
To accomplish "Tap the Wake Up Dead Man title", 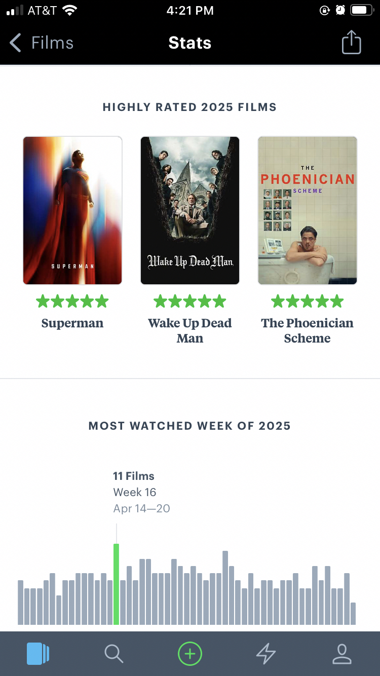I will click(190, 330).
